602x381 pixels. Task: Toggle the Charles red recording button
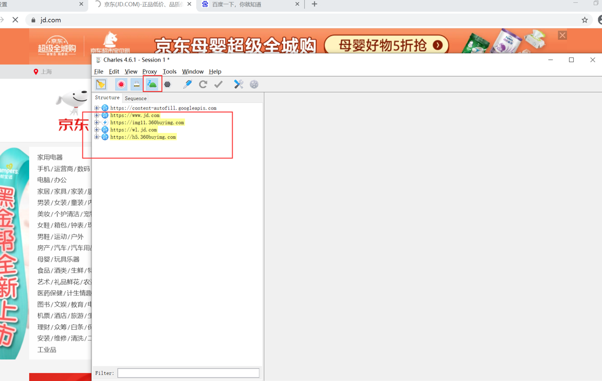point(122,85)
